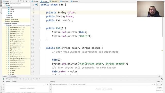Open Debug panel settings gear

(x=159, y=76)
